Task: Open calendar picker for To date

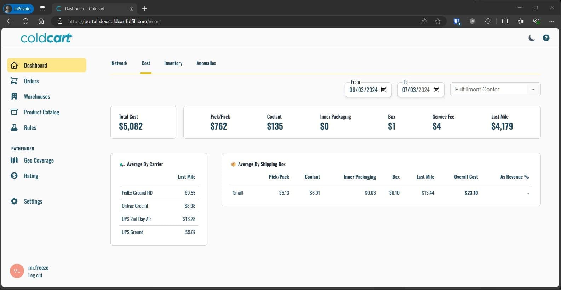Action: click(x=436, y=90)
